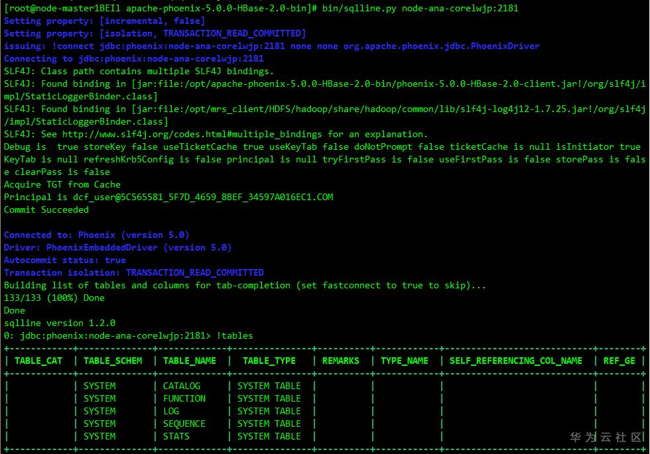The height and width of the screenshot is (454, 650).
Task: Select the CATALOG table name cell
Action: [x=182, y=386]
